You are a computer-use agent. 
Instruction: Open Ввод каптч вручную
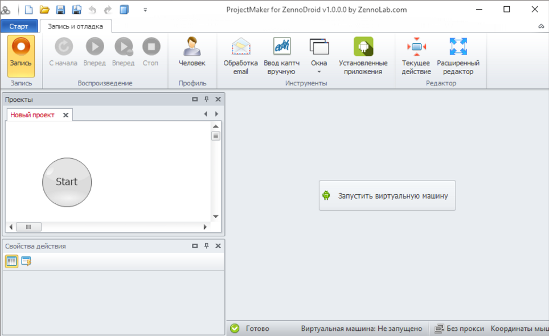tap(282, 56)
